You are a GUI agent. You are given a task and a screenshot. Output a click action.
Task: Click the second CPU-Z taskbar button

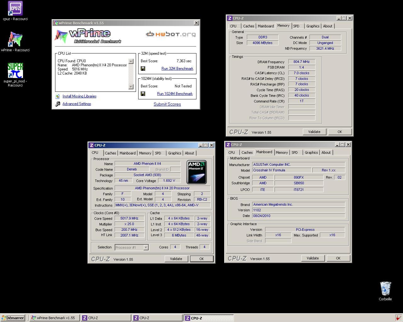click(157, 318)
